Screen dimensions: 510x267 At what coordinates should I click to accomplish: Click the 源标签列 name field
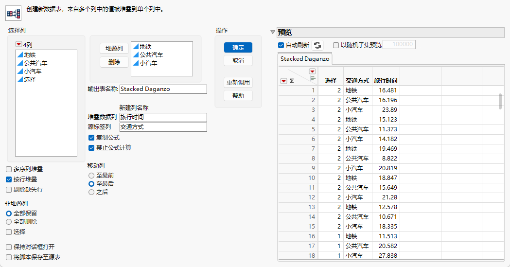(163, 127)
